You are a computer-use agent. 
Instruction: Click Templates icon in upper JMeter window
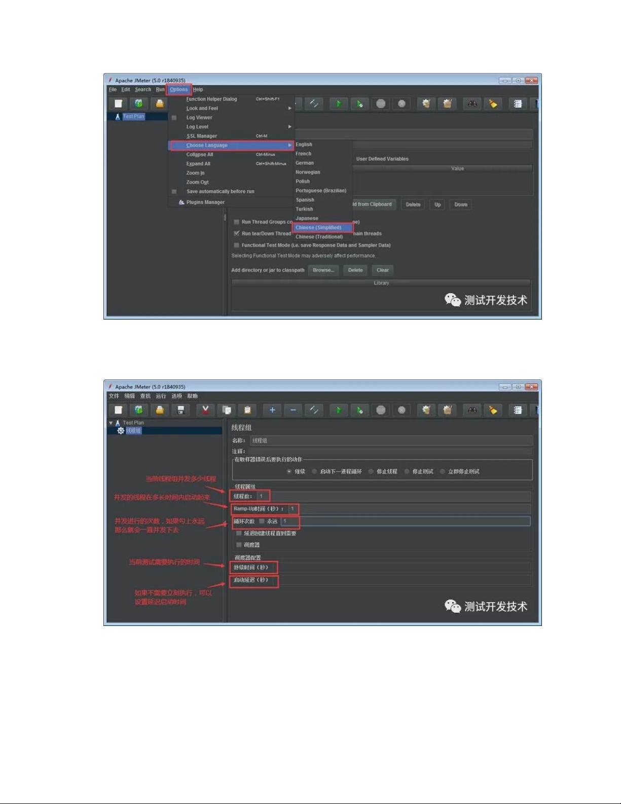coord(139,103)
